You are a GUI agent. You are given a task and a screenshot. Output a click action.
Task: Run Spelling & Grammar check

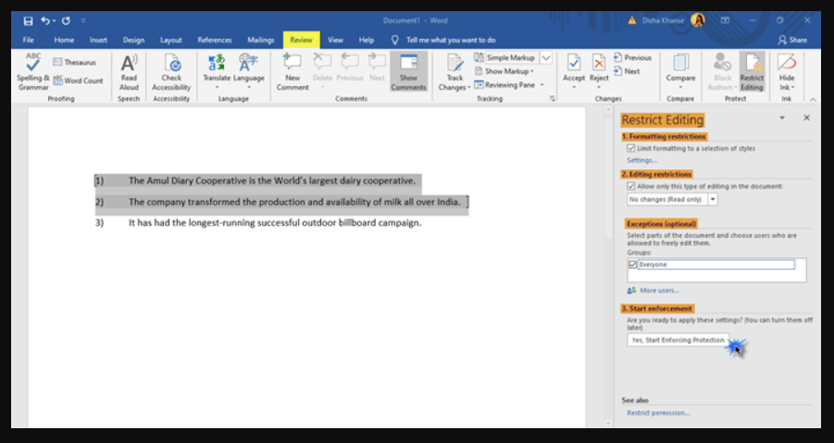33,72
